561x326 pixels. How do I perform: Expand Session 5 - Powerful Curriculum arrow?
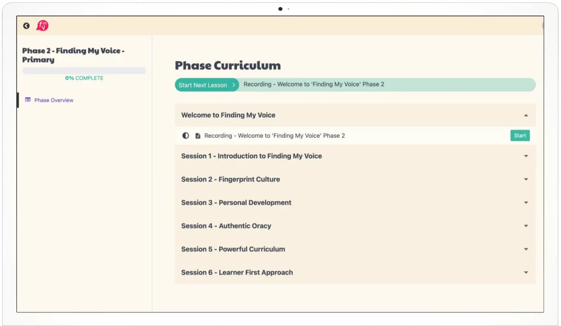526,249
